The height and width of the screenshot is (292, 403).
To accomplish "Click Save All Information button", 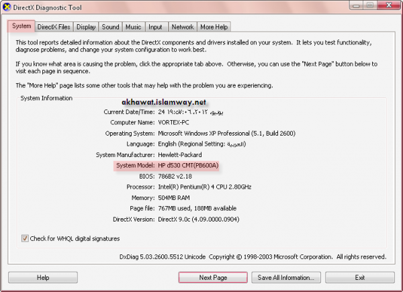I will click(286, 278).
